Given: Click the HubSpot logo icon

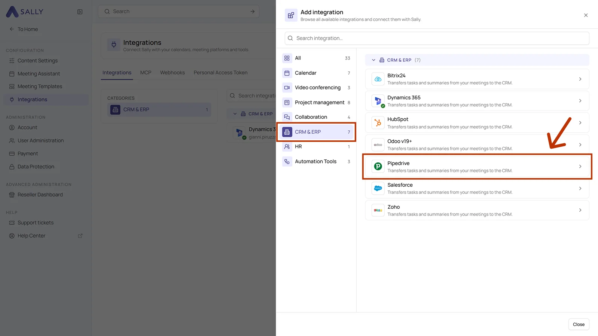Looking at the screenshot, I should [378, 123].
